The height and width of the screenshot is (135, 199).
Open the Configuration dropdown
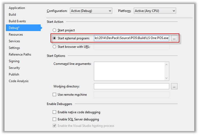(91, 11)
